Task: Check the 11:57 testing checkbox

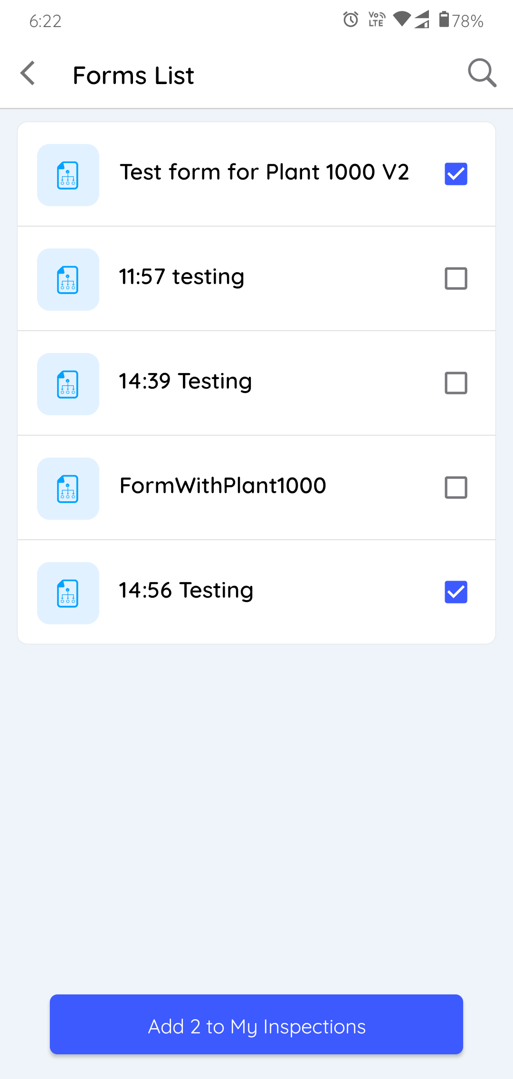Action: tap(456, 278)
